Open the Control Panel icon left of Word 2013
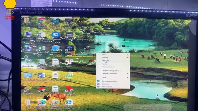The height and width of the screenshot is (111, 198). click(28, 76)
